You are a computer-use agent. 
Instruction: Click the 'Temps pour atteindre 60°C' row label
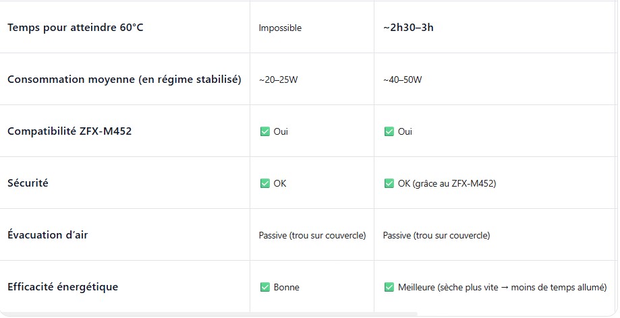tap(75, 28)
